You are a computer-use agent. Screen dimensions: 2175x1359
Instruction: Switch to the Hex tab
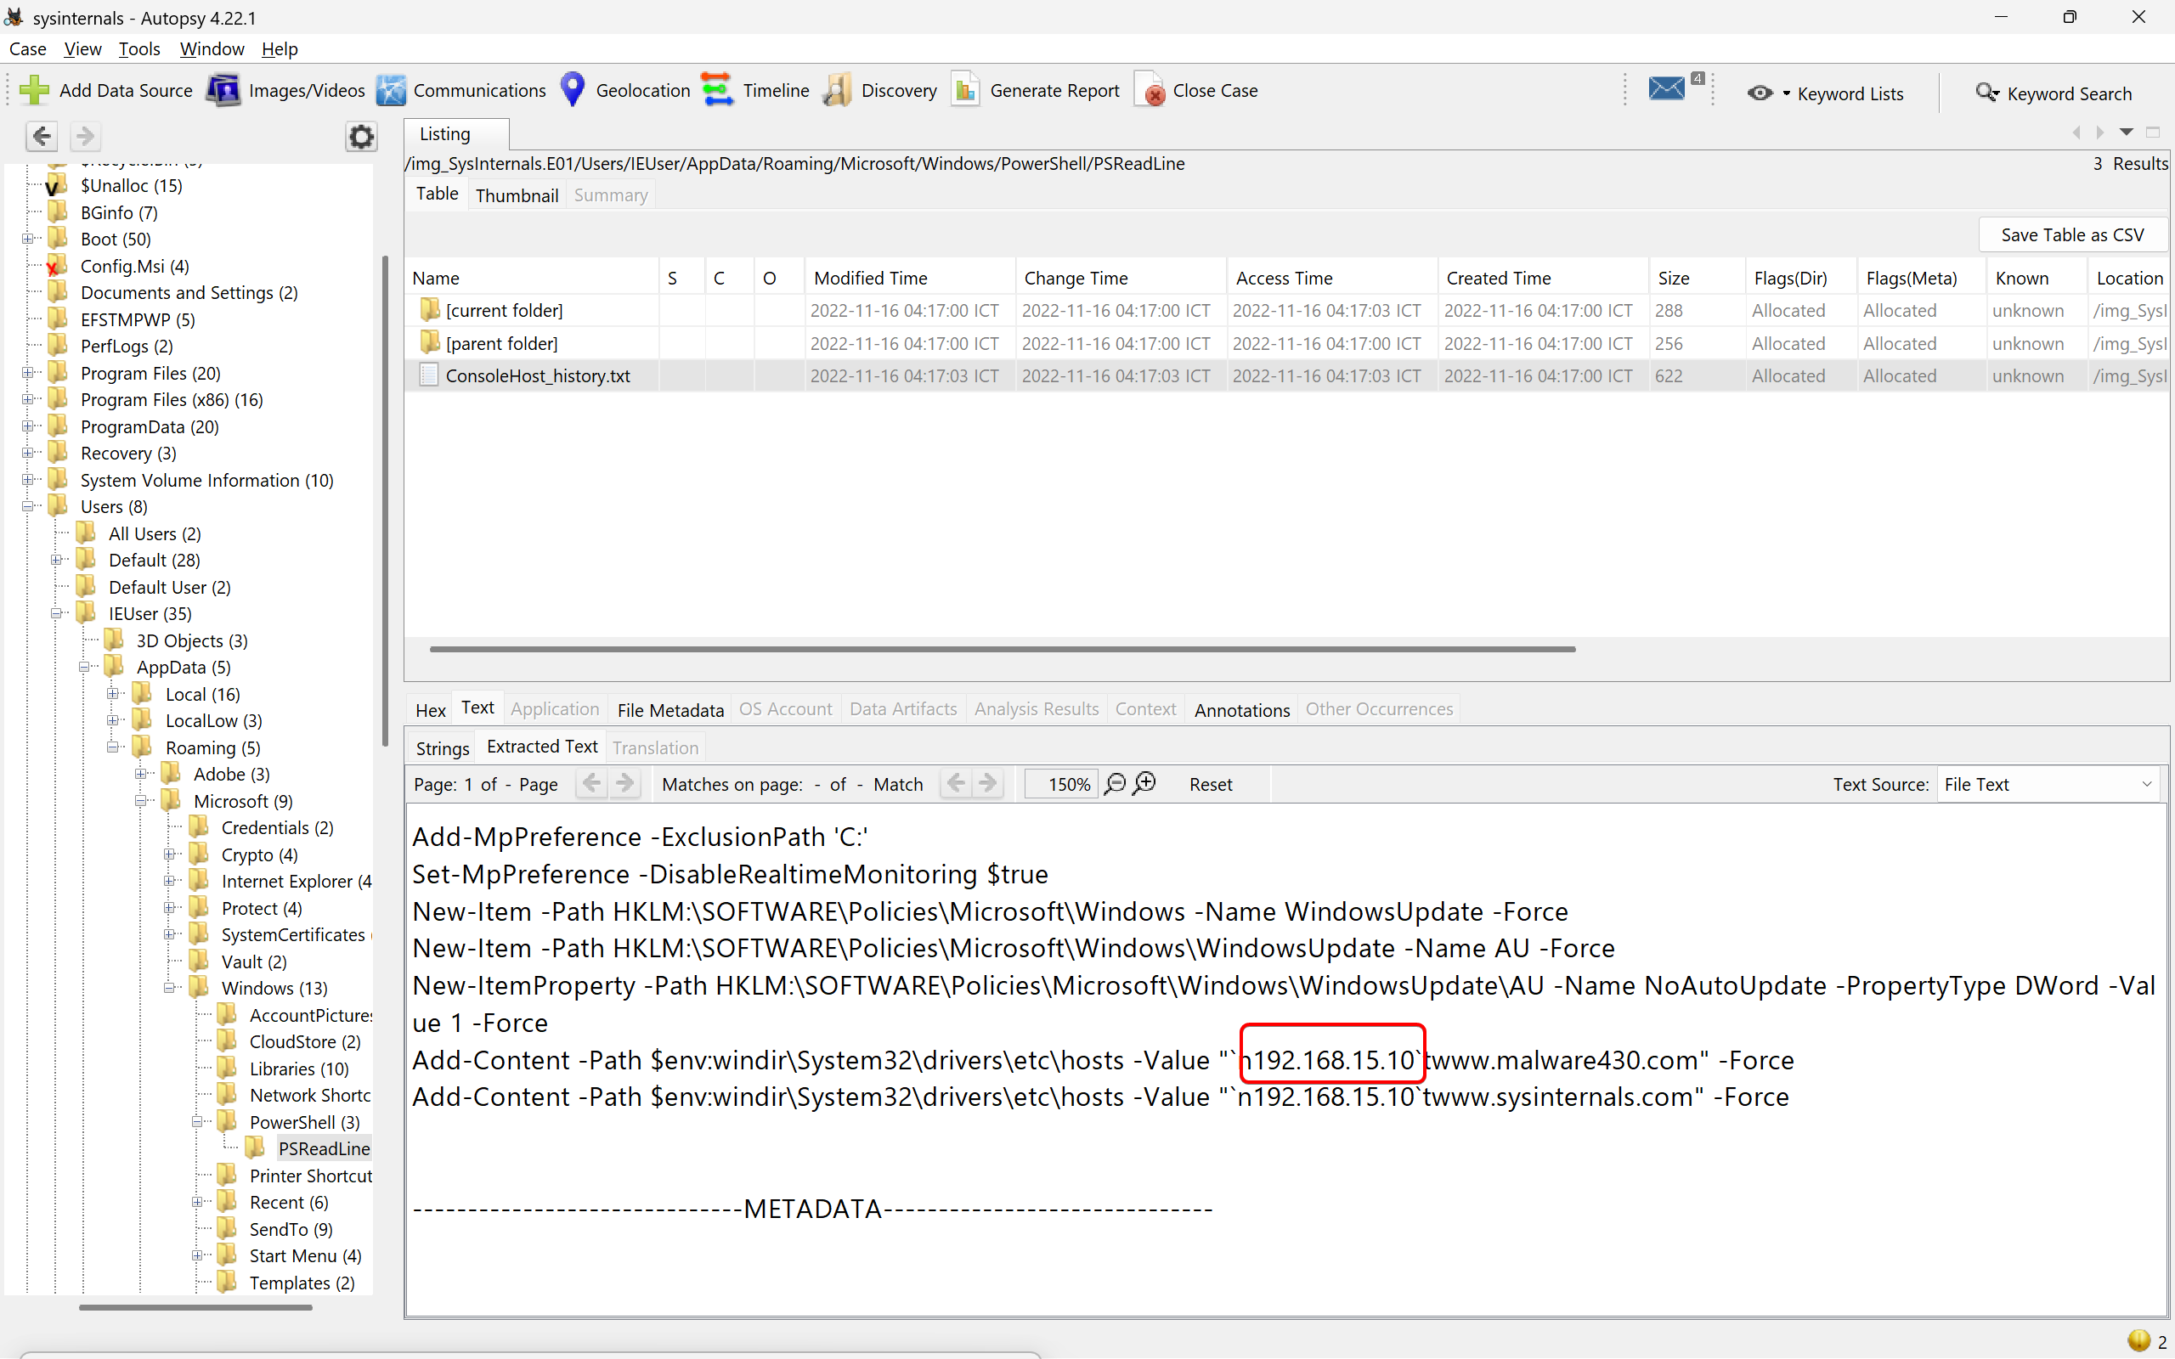[431, 709]
